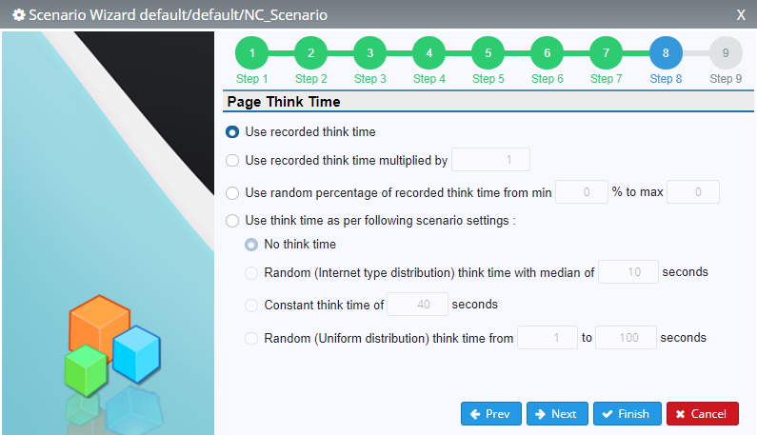Go to Step 1 circle
The width and height of the screenshot is (757, 435).
[x=251, y=52]
